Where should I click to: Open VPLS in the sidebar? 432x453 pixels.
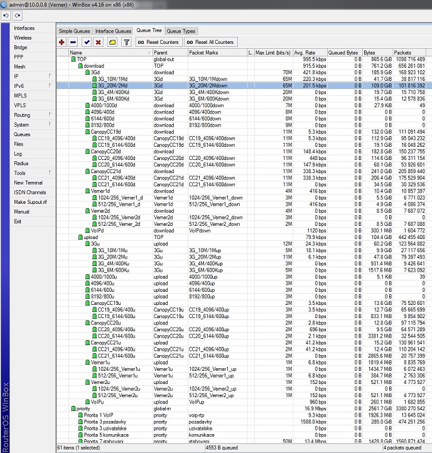[x=20, y=105]
